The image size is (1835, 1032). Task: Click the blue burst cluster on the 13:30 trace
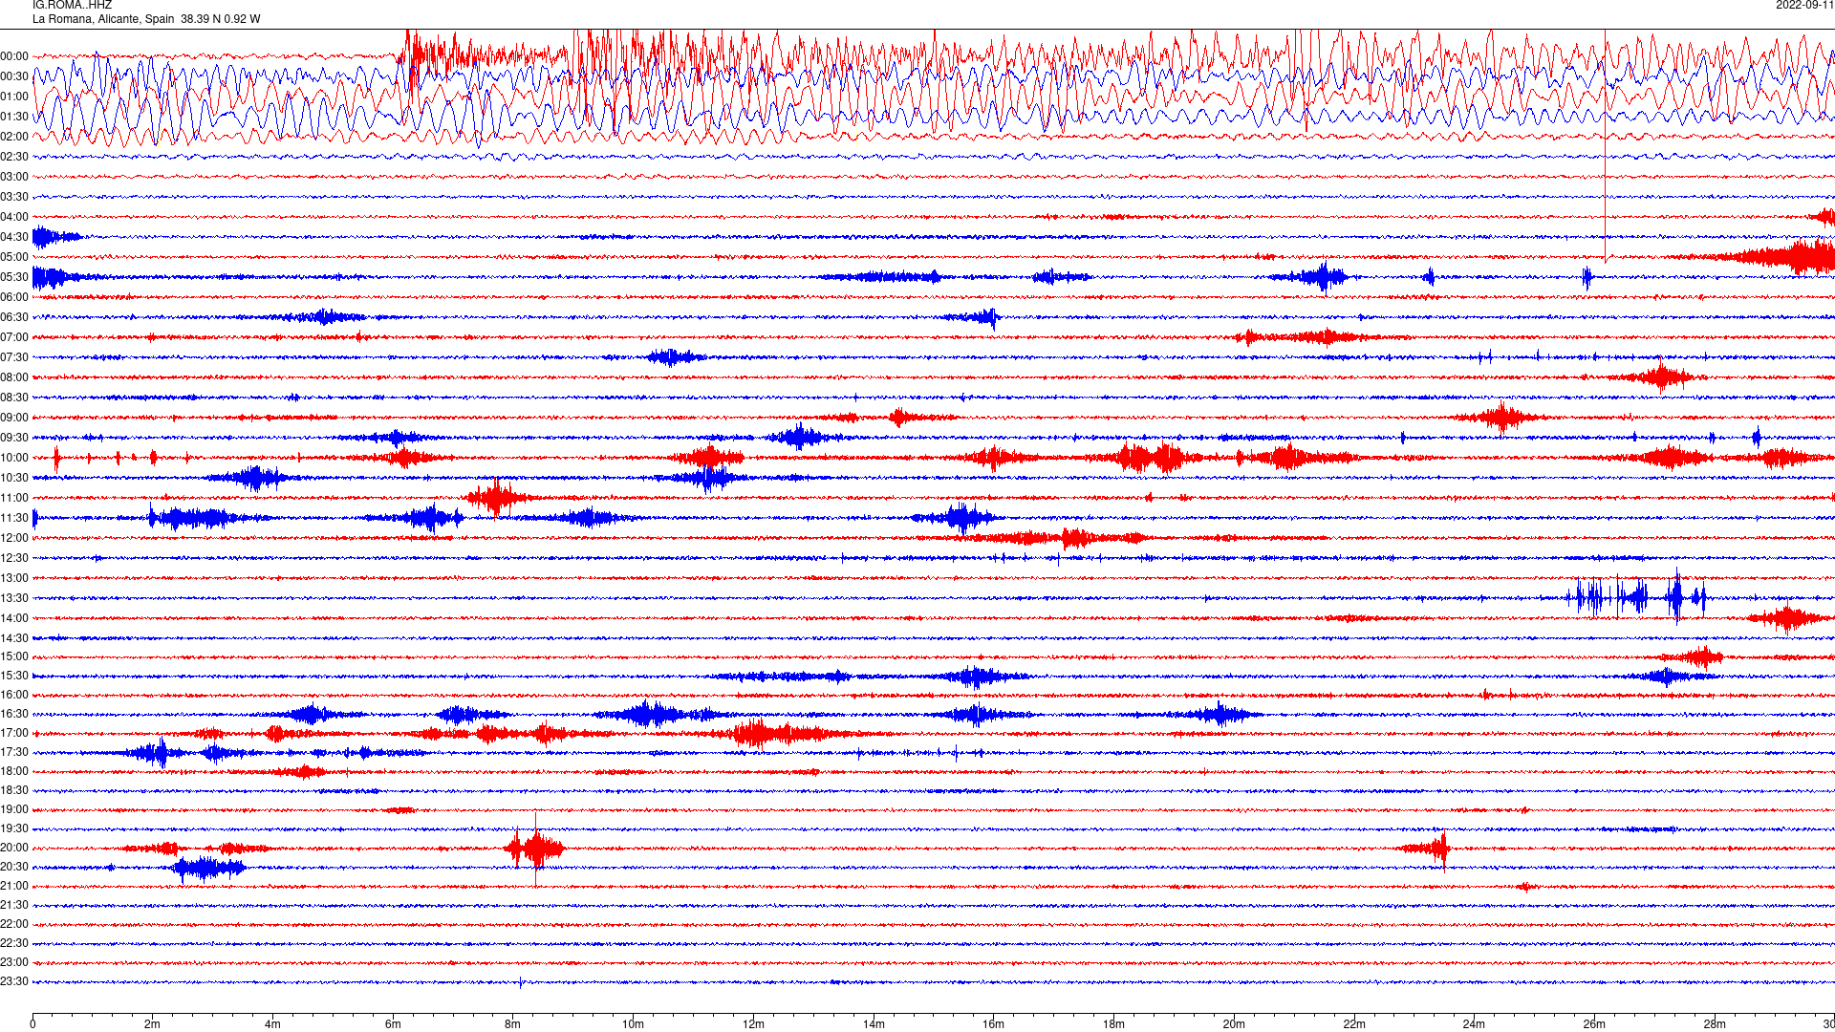point(1637,597)
